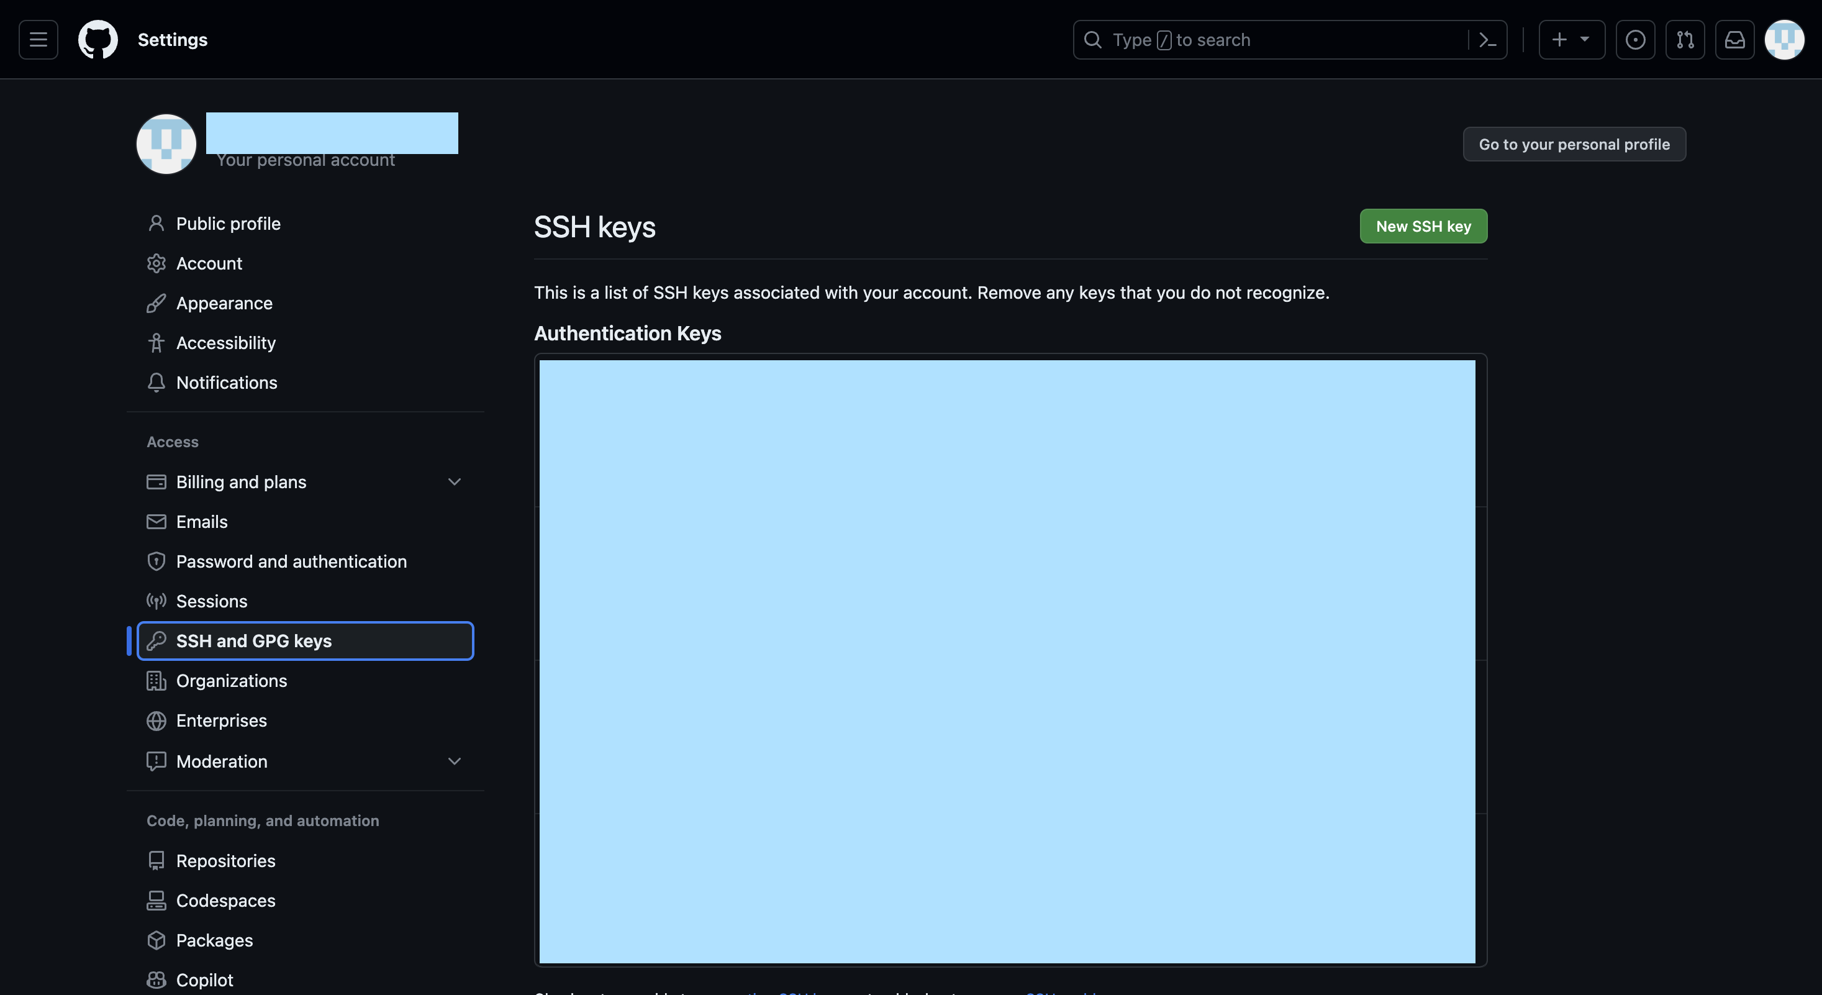
Task: Click the GitHub logo icon
Action: 97,40
